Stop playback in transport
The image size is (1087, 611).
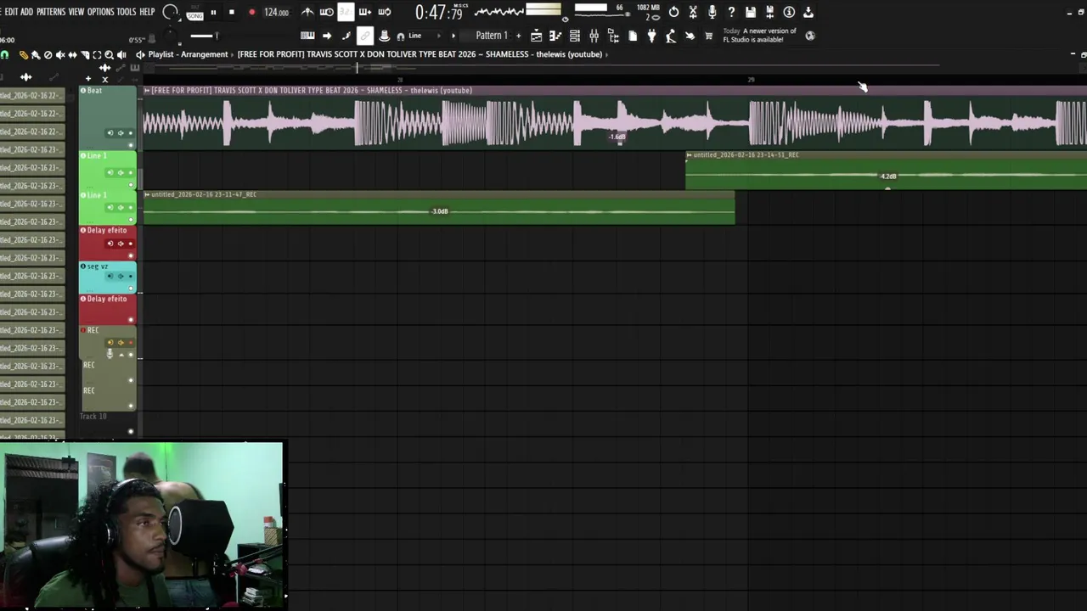pyautogui.click(x=232, y=12)
